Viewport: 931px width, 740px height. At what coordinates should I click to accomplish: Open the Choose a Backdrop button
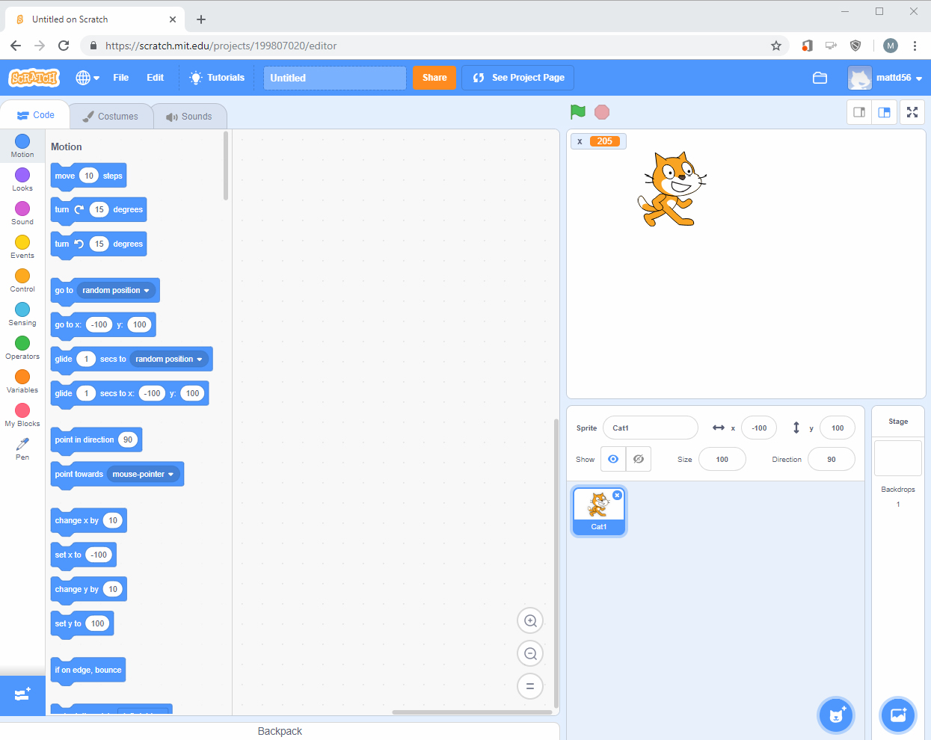tap(897, 715)
